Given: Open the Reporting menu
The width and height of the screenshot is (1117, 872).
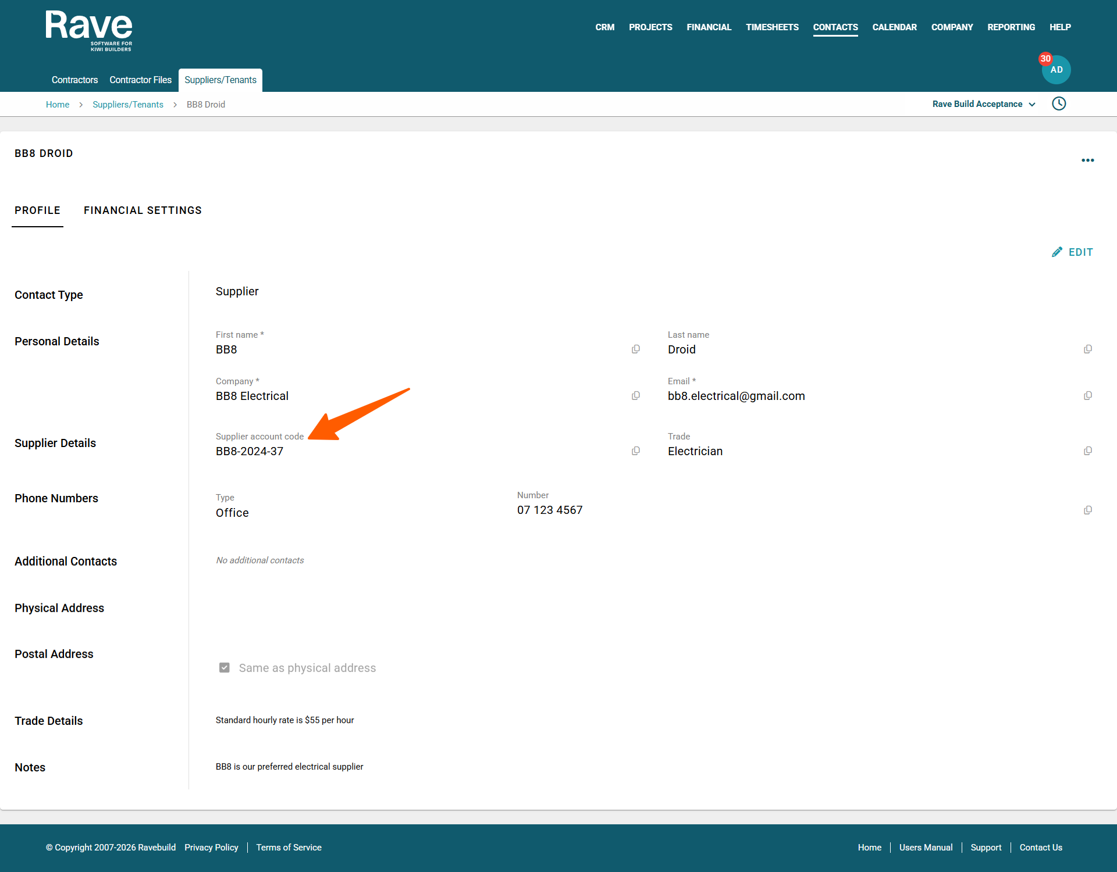Looking at the screenshot, I should pos(1011,27).
